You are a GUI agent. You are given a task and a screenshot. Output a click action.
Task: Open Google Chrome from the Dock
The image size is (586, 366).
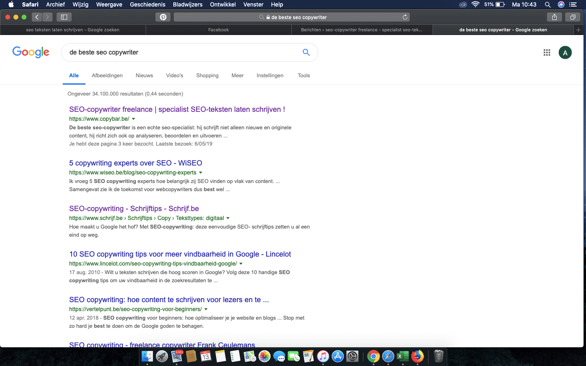pos(373,357)
